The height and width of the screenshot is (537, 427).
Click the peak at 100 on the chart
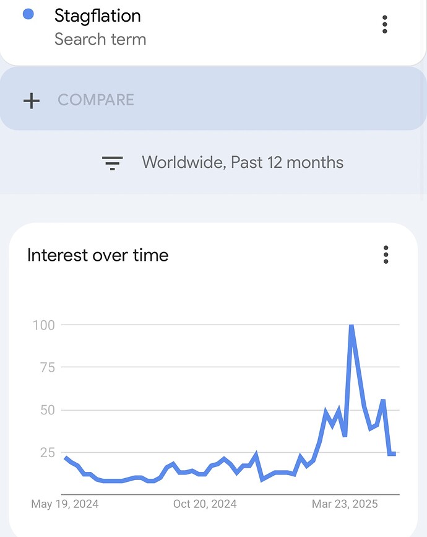coord(351,325)
